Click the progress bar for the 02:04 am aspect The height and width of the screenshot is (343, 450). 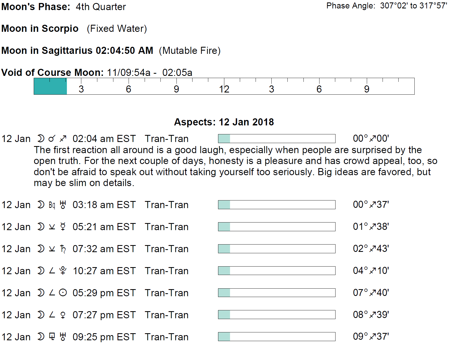click(x=277, y=138)
